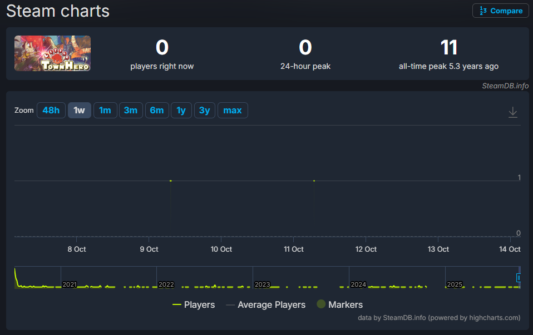533x335 pixels.
Task: Toggle the Markers legend entry
Action: pos(339,304)
